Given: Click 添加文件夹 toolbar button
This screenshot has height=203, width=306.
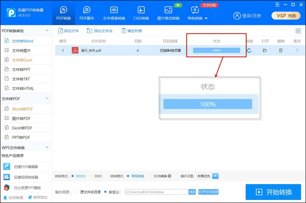Looking at the screenshot, I should pyautogui.click(x=100, y=31).
